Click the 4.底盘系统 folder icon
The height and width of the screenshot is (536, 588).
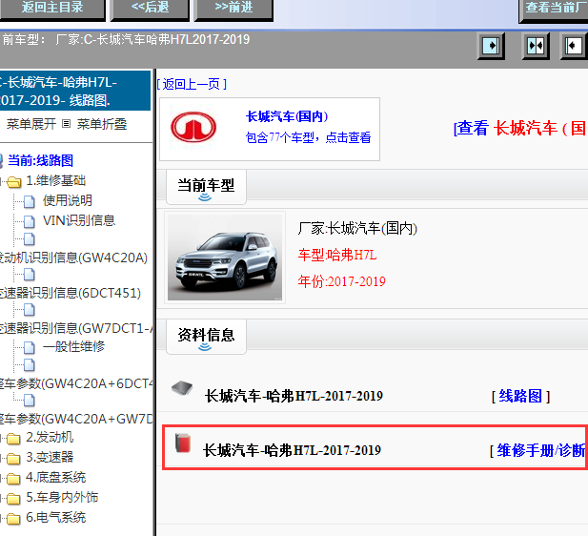[14, 479]
